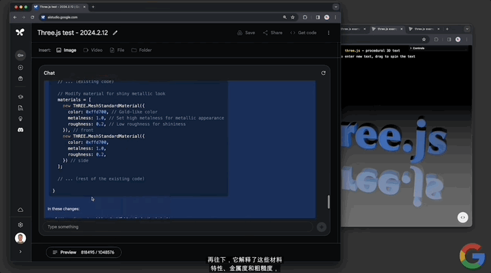Open the API key icon in sidebar

coord(21,56)
